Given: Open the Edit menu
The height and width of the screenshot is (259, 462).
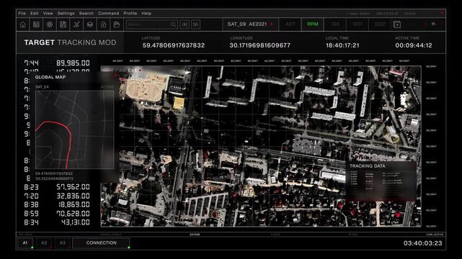Looking at the screenshot, I should point(34,13).
